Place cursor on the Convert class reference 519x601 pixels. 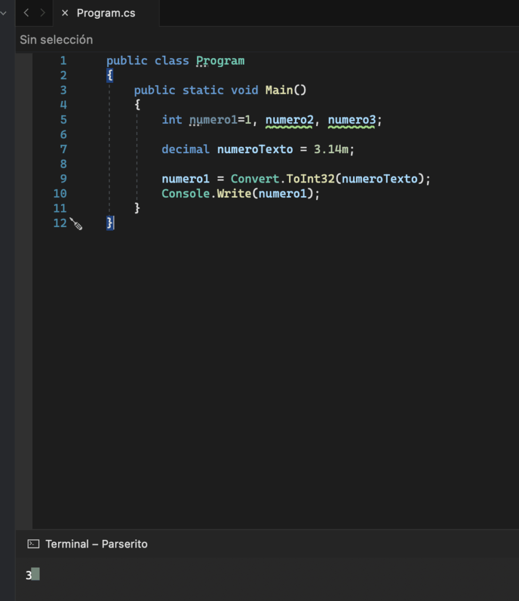[x=255, y=178]
